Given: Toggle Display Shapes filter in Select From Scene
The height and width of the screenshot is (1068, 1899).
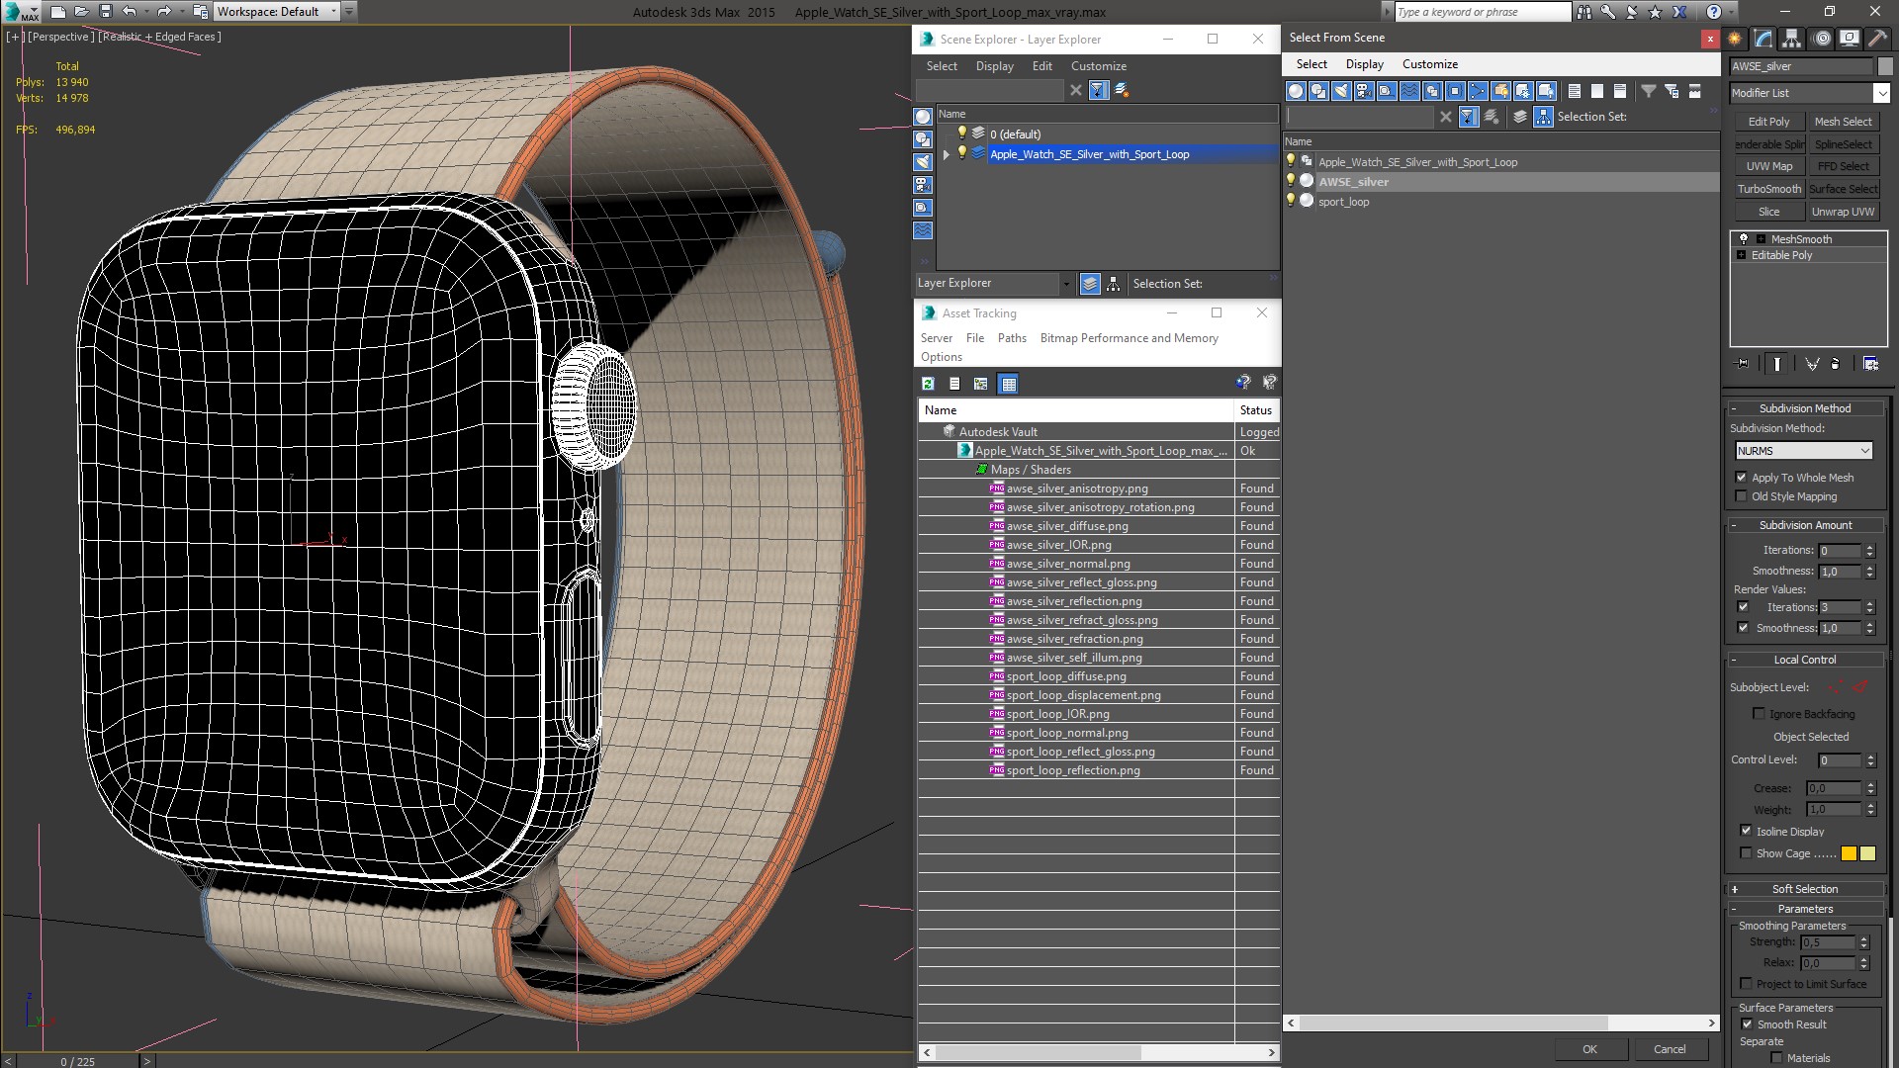Looking at the screenshot, I should (x=1318, y=91).
